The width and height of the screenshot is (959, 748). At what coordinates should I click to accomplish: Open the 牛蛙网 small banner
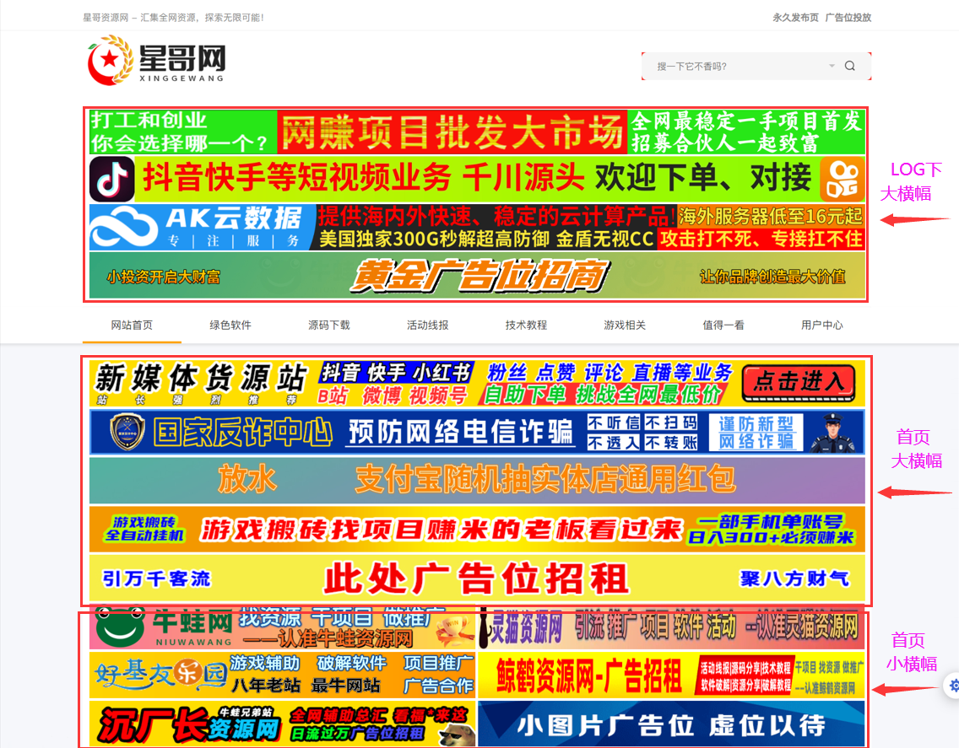tap(282, 627)
